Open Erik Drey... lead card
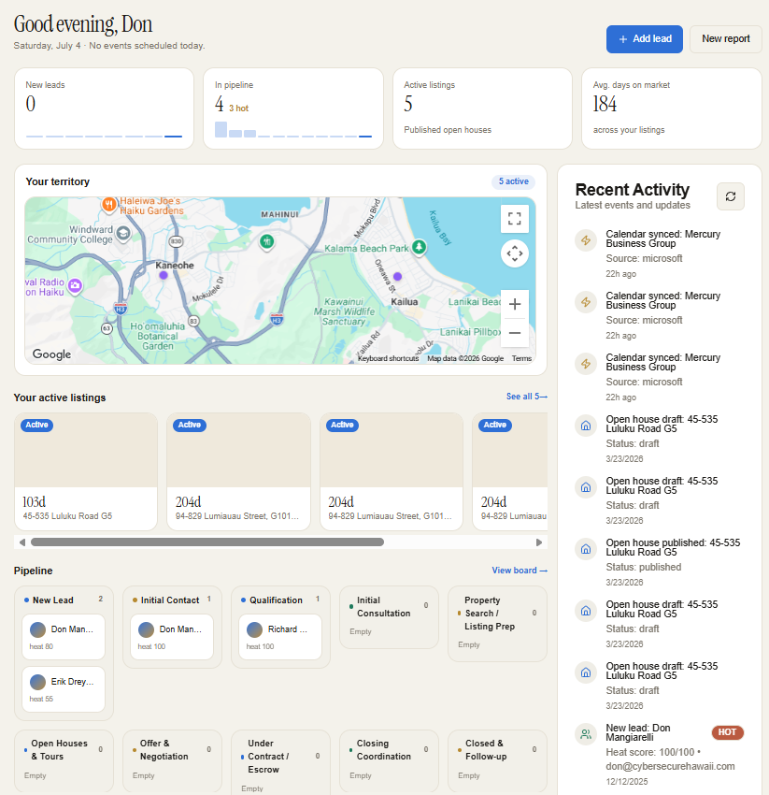The height and width of the screenshot is (795, 769). coord(64,689)
